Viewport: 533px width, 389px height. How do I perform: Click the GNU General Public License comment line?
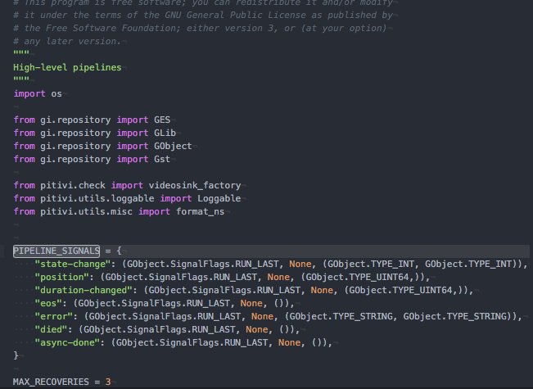pos(203,16)
